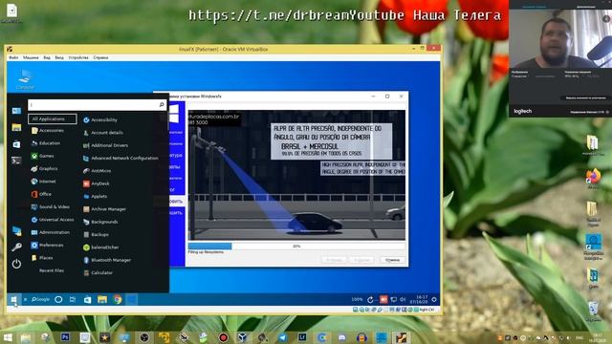
Task: Open Applets settings
Action: tap(95, 197)
